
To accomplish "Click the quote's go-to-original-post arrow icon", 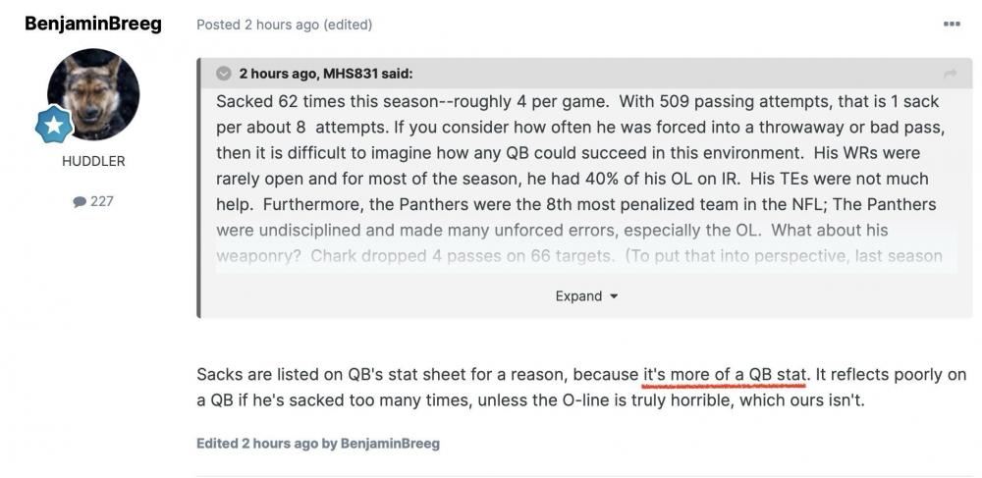I will [950, 75].
